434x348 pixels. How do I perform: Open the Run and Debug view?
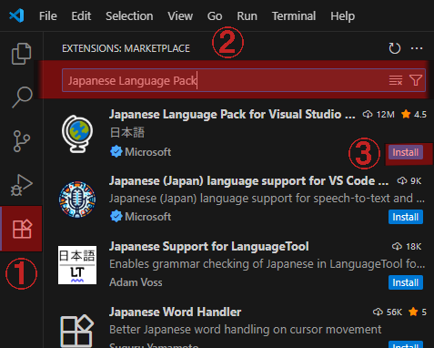(21, 185)
